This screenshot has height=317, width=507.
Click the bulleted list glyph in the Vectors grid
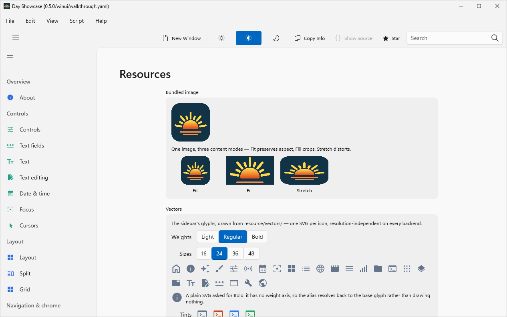[x=306, y=269]
